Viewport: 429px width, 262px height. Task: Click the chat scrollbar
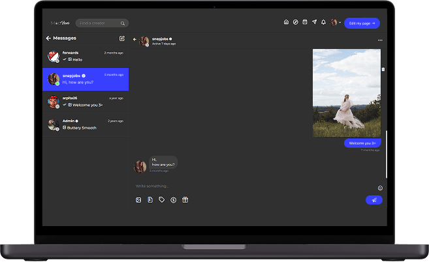[386, 154]
